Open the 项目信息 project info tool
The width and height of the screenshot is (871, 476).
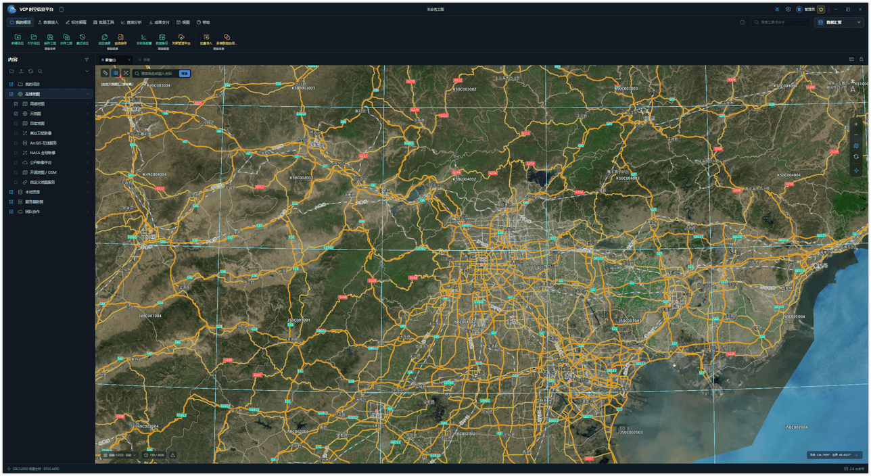coord(104,39)
